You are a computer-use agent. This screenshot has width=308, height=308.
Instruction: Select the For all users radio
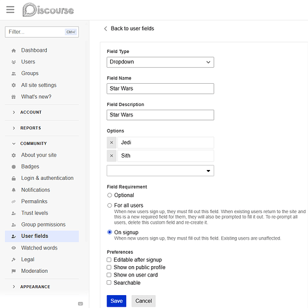click(110, 205)
